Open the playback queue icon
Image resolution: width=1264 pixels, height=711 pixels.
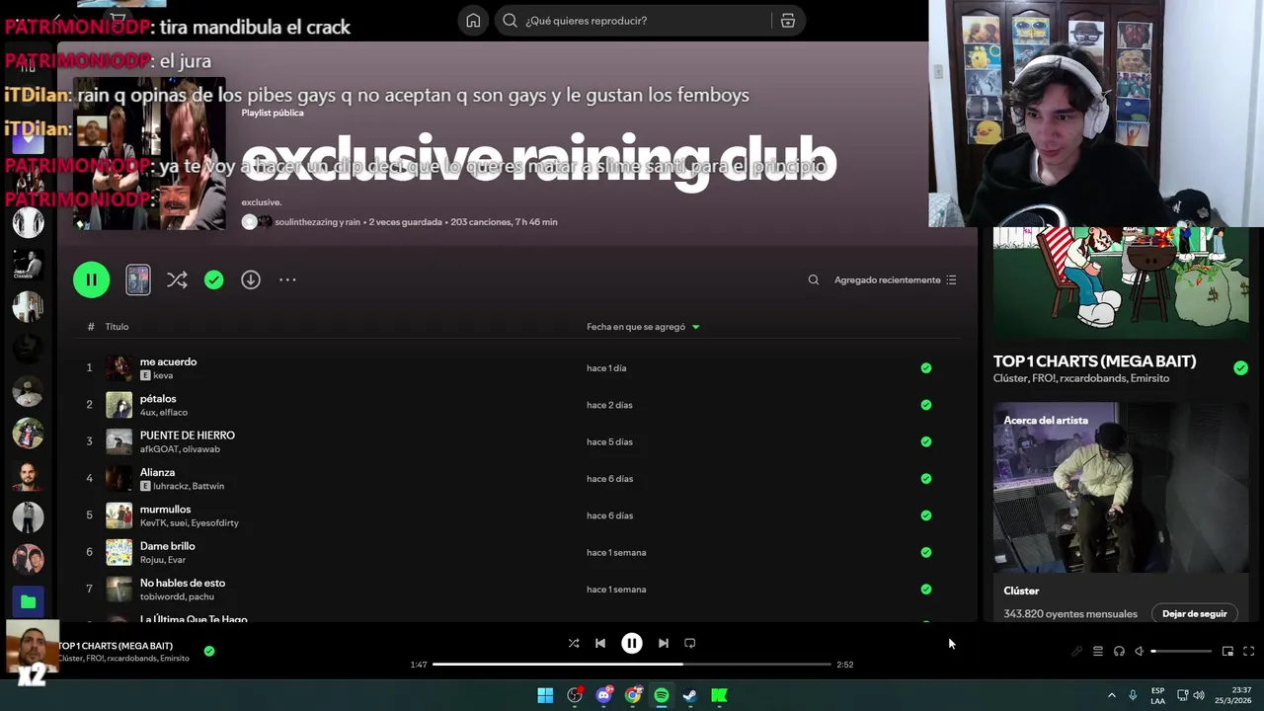[1098, 652]
